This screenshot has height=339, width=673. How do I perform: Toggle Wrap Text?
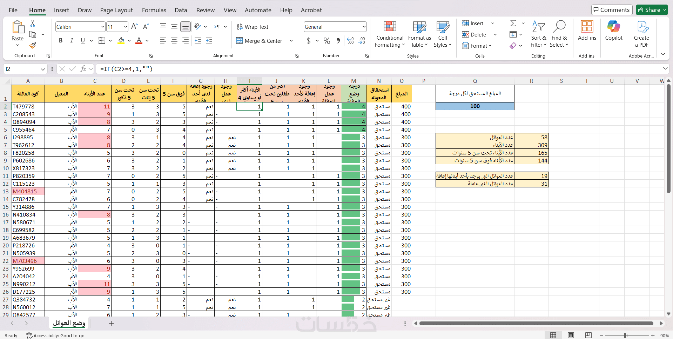253,27
